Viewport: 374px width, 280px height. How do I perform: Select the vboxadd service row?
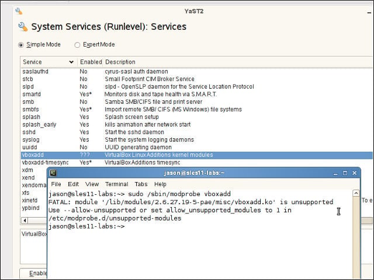coord(197,155)
